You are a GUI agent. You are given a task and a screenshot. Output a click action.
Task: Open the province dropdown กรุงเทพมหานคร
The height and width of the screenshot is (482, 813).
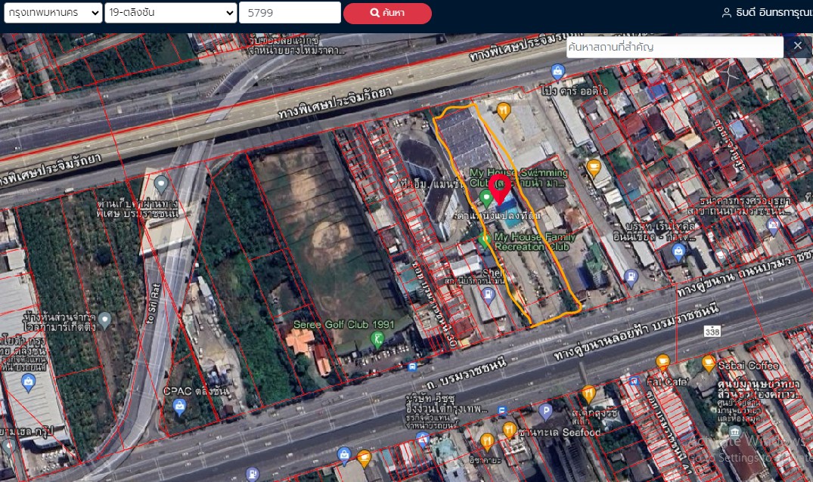click(x=52, y=12)
